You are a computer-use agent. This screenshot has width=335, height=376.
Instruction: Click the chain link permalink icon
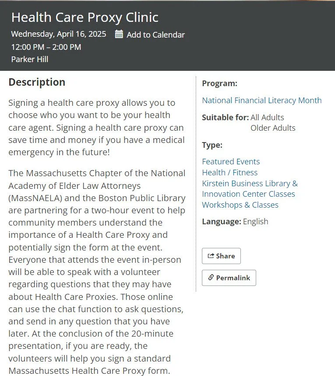[211, 278]
